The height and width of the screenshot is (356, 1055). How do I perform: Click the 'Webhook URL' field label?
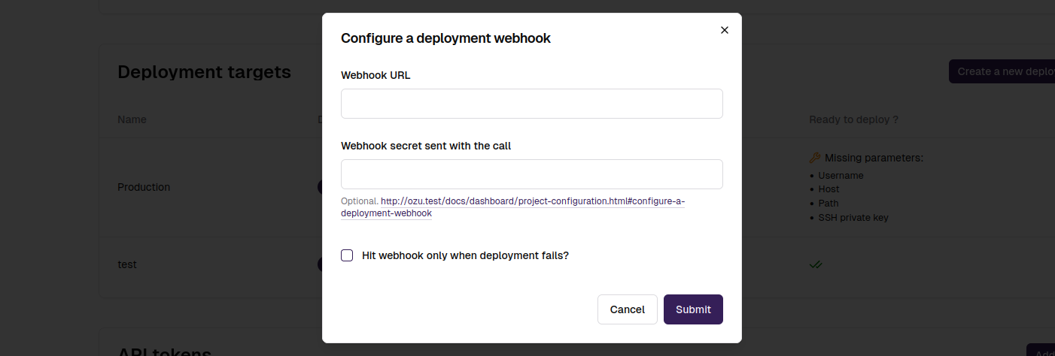tap(375, 75)
